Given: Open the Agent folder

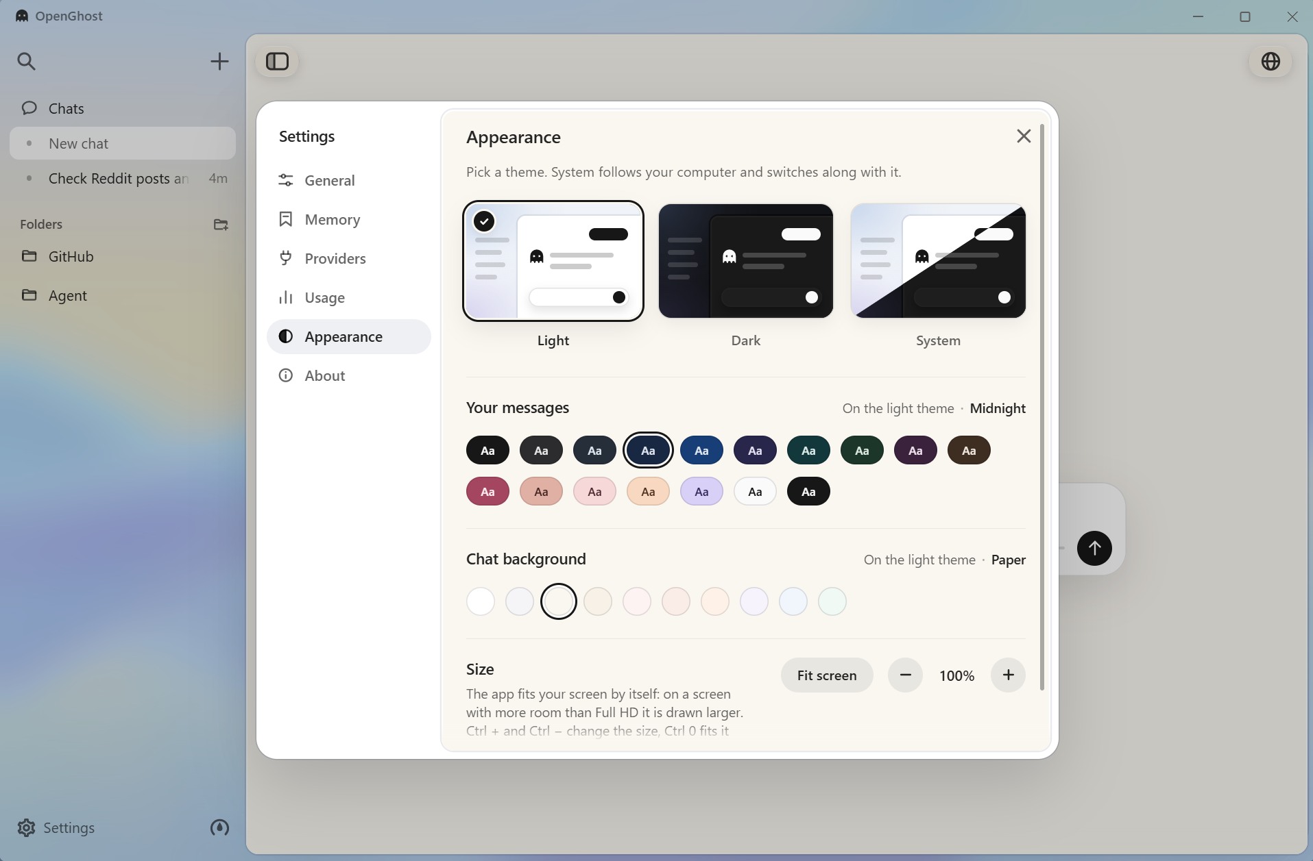Looking at the screenshot, I should point(122,295).
